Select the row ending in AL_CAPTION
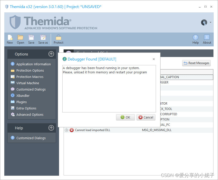 (x=186, y=77)
